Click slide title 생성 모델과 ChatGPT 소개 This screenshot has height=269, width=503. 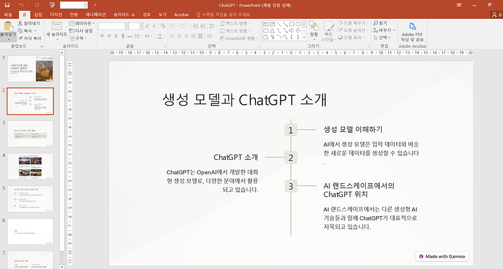(x=245, y=100)
